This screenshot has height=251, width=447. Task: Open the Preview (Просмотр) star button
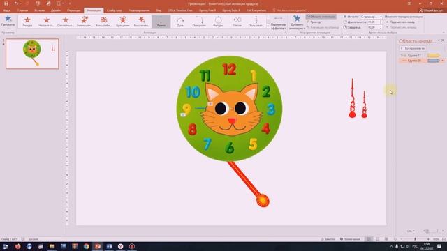tap(8, 21)
